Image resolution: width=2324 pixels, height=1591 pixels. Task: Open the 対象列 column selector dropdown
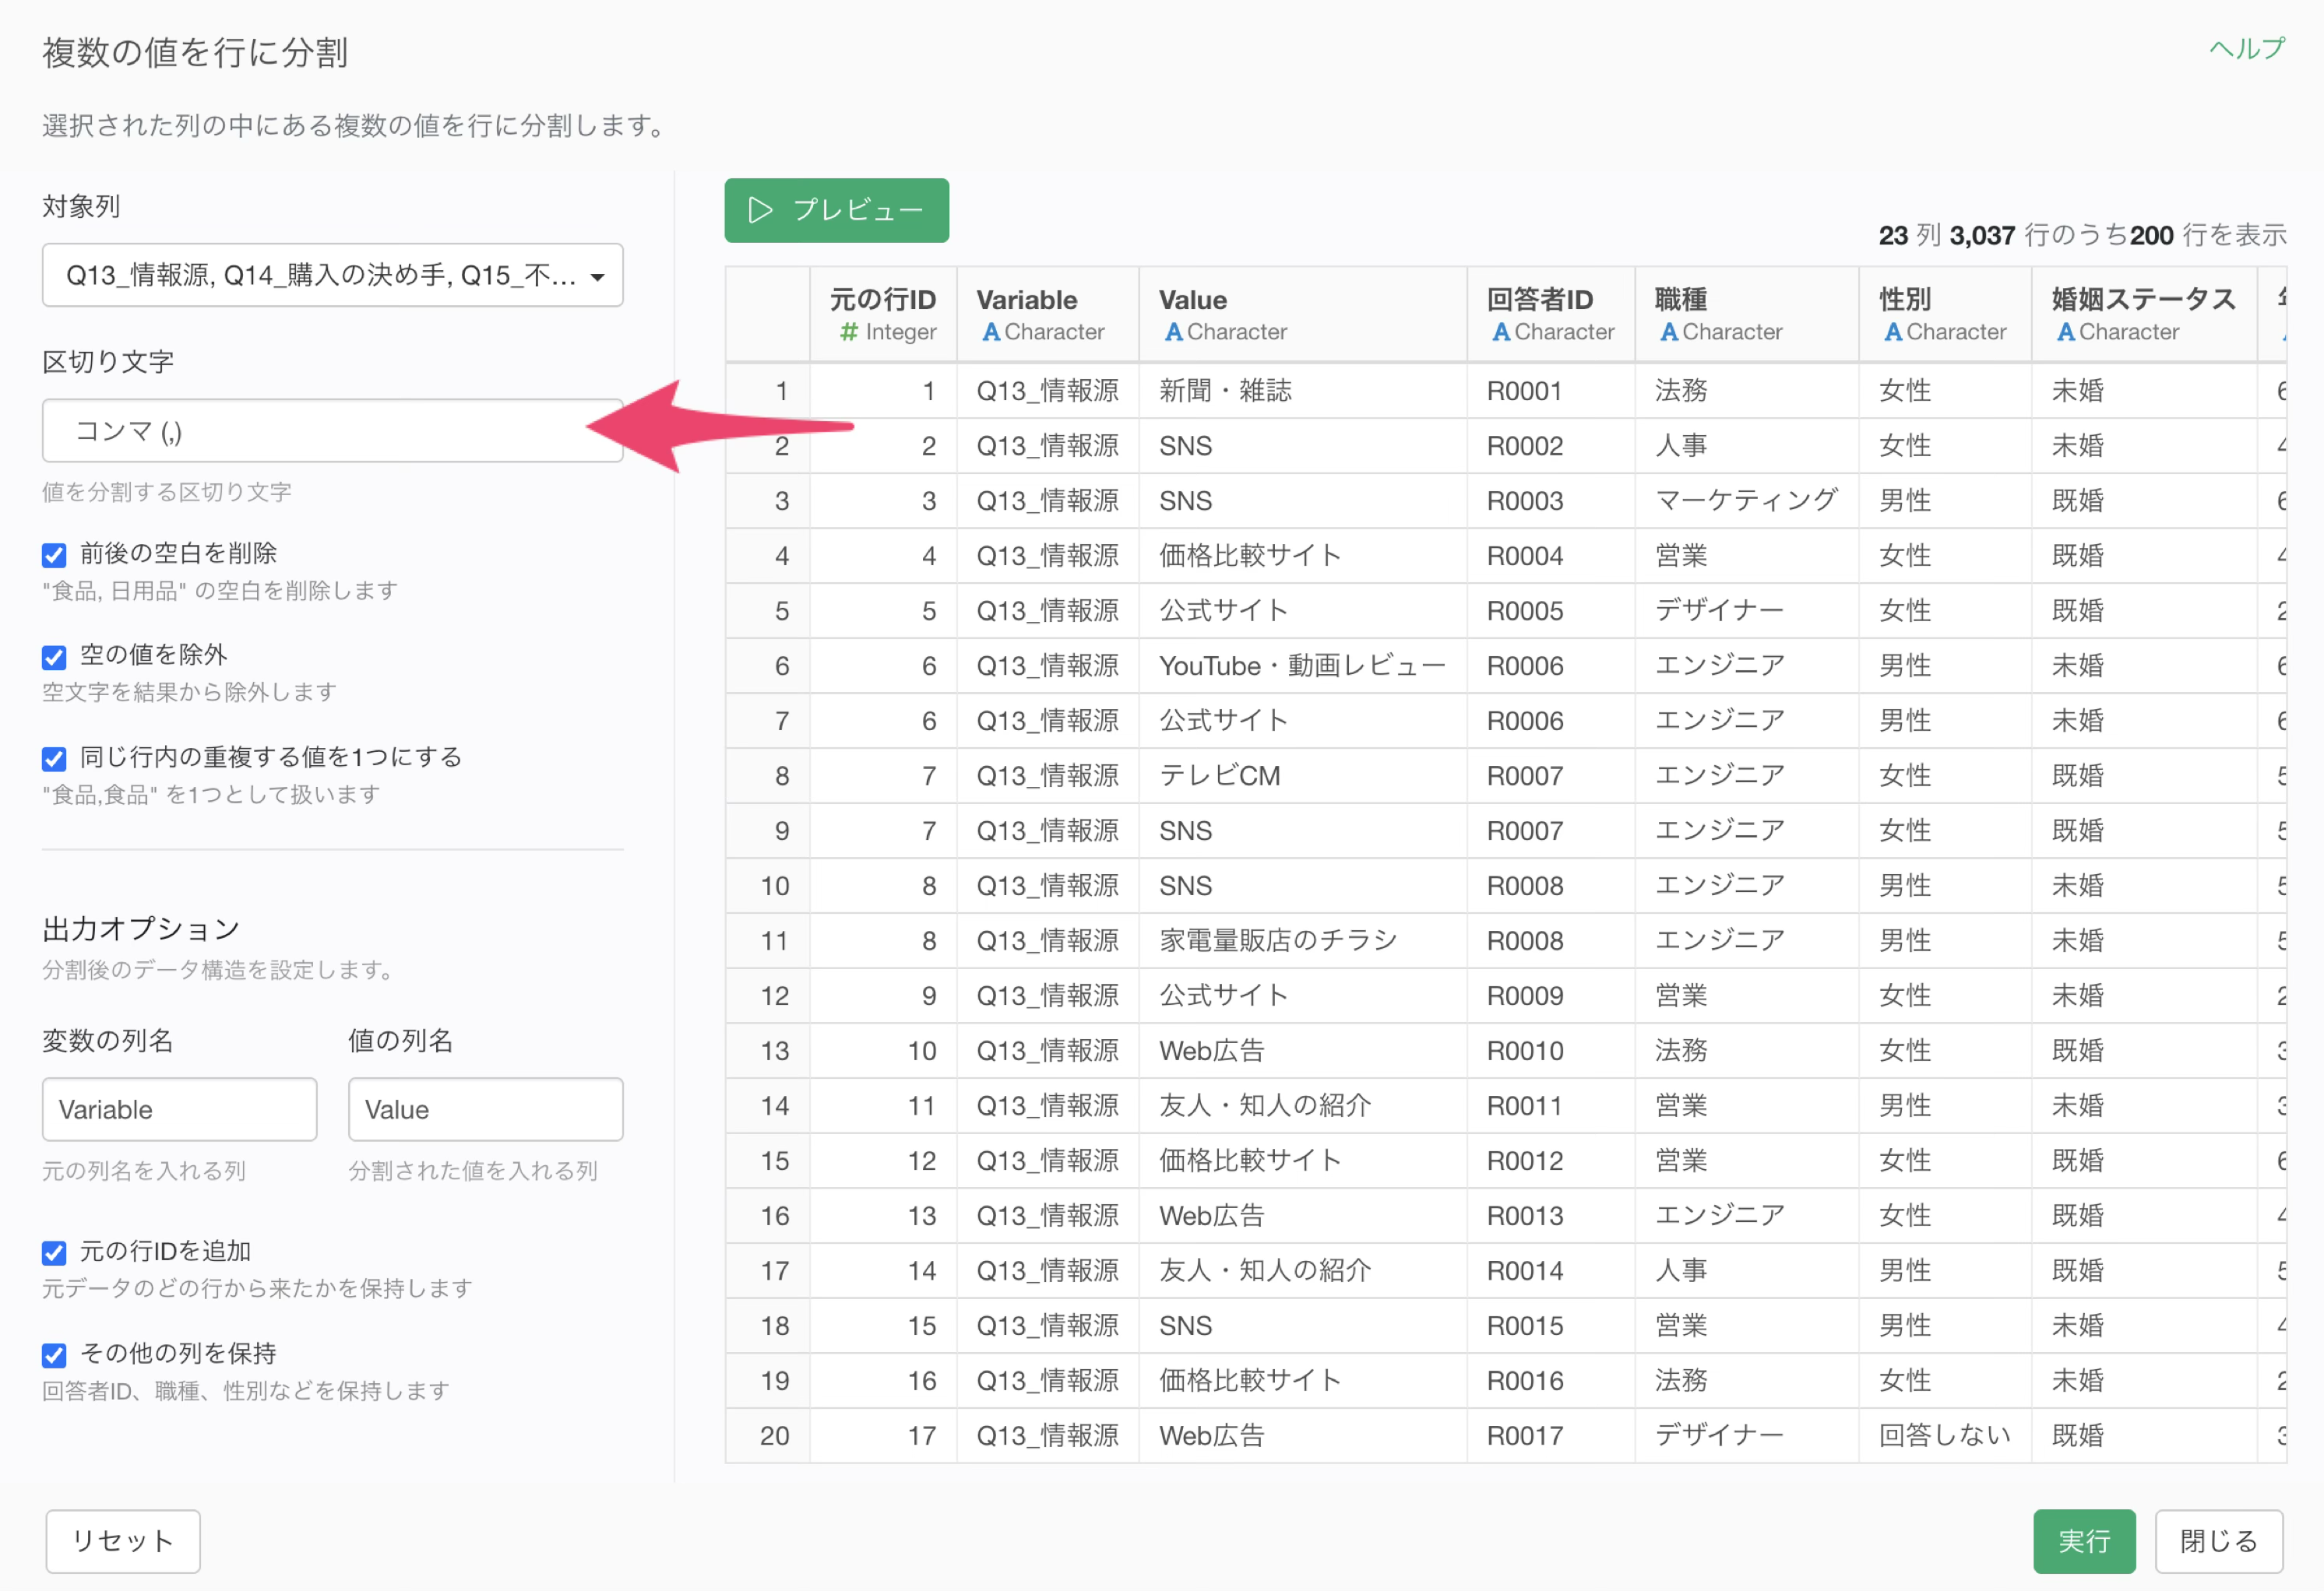(332, 275)
